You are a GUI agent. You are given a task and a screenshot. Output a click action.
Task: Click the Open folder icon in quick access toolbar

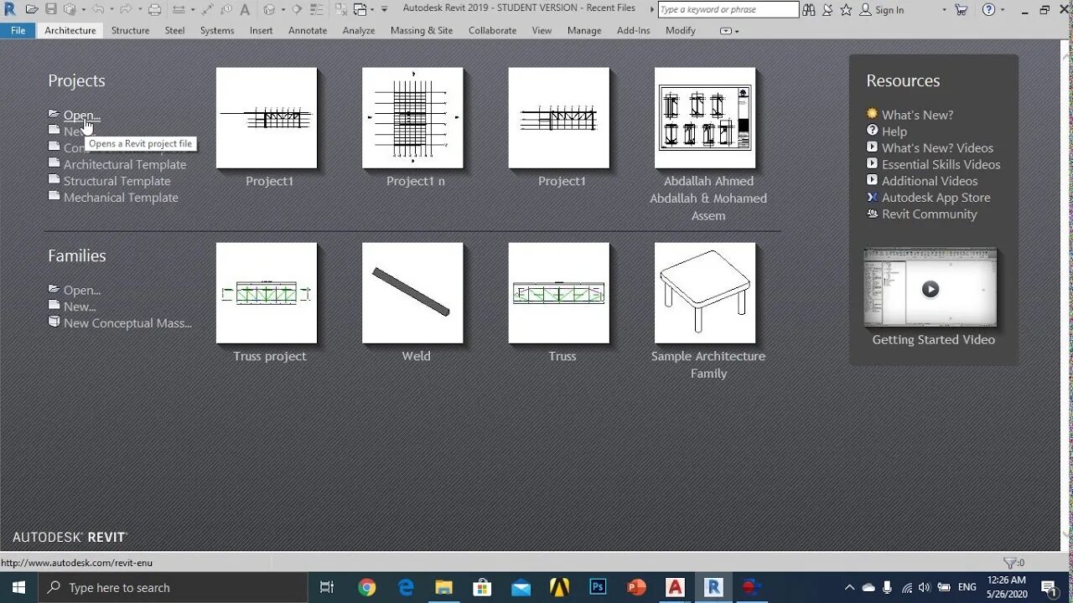(x=32, y=9)
